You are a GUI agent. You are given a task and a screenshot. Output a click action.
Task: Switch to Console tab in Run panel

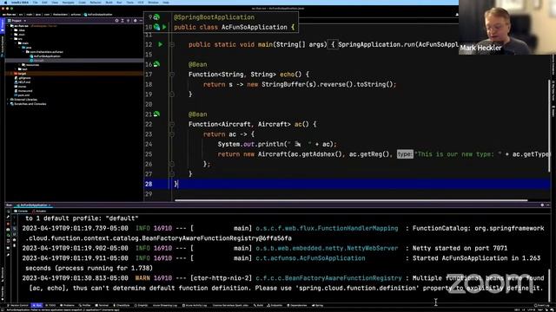pyautogui.click(x=21, y=211)
